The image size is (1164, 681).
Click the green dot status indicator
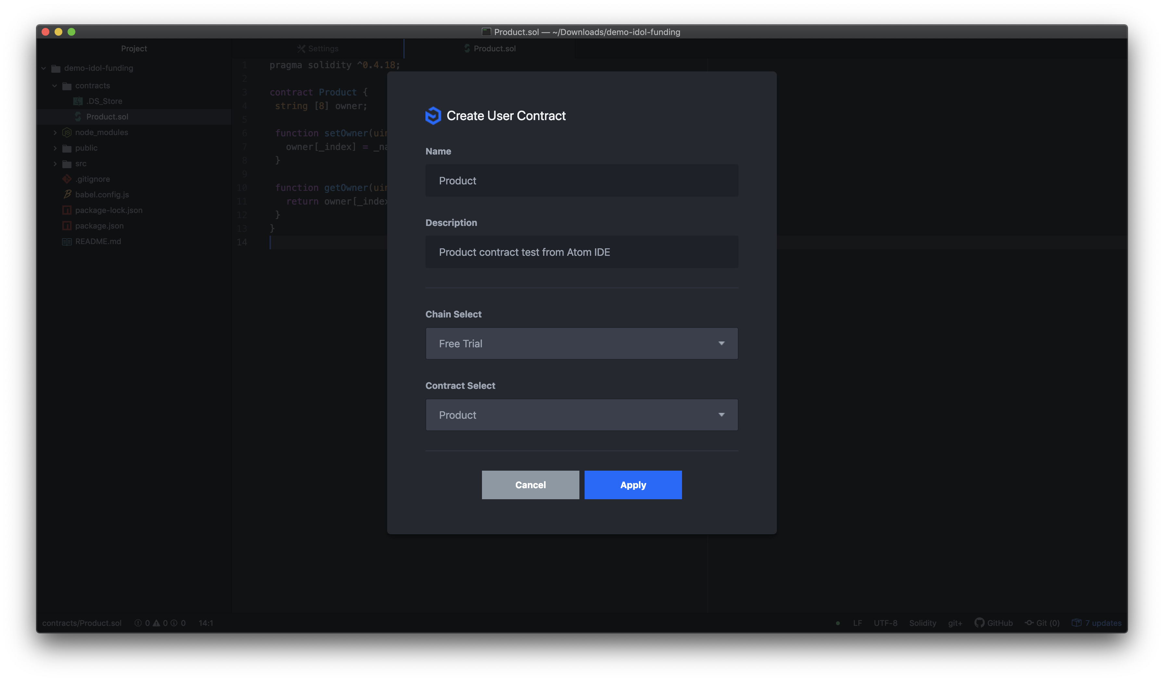[x=837, y=623]
